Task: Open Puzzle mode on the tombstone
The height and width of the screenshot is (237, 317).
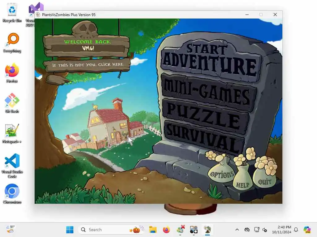Action: pyautogui.click(x=205, y=116)
